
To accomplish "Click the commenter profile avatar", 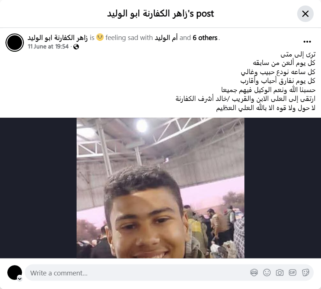I will coord(15,272).
